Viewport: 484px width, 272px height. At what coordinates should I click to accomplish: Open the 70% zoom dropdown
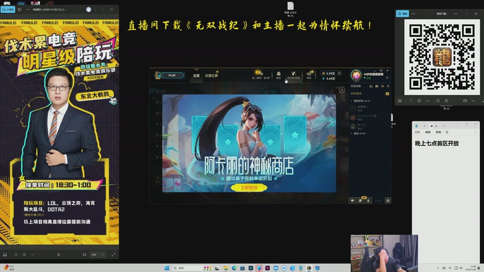point(97,254)
